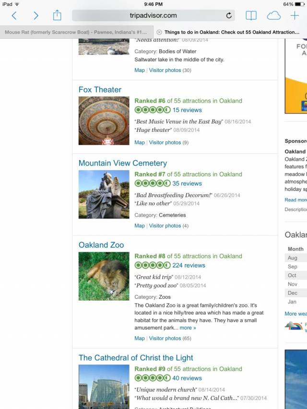Open "Best Music Venue in the East Bay" review
The width and height of the screenshot is (307, 409).
point(179,122)
